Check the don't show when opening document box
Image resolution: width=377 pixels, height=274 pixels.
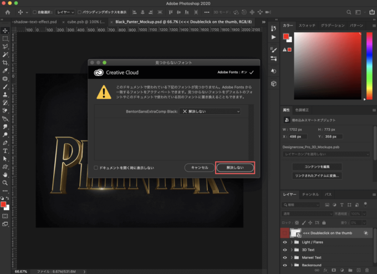coord(96,168)
